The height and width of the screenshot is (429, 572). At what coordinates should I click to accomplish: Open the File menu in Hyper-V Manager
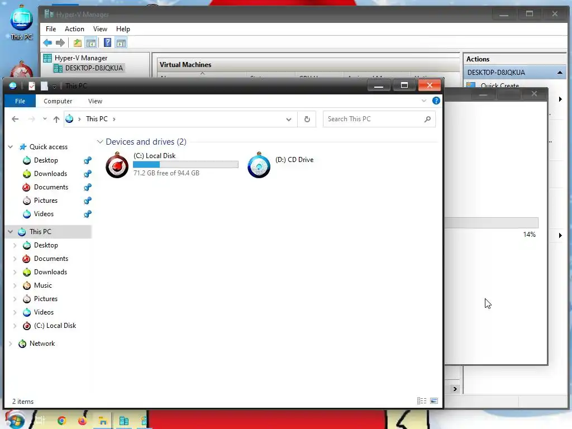coord(51,29)
